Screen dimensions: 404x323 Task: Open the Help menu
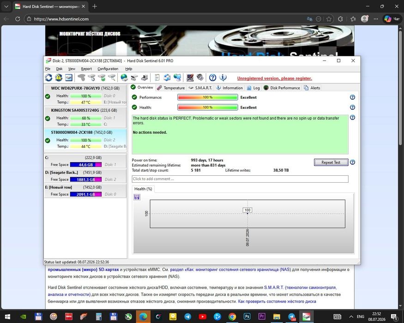coord(128,69)
